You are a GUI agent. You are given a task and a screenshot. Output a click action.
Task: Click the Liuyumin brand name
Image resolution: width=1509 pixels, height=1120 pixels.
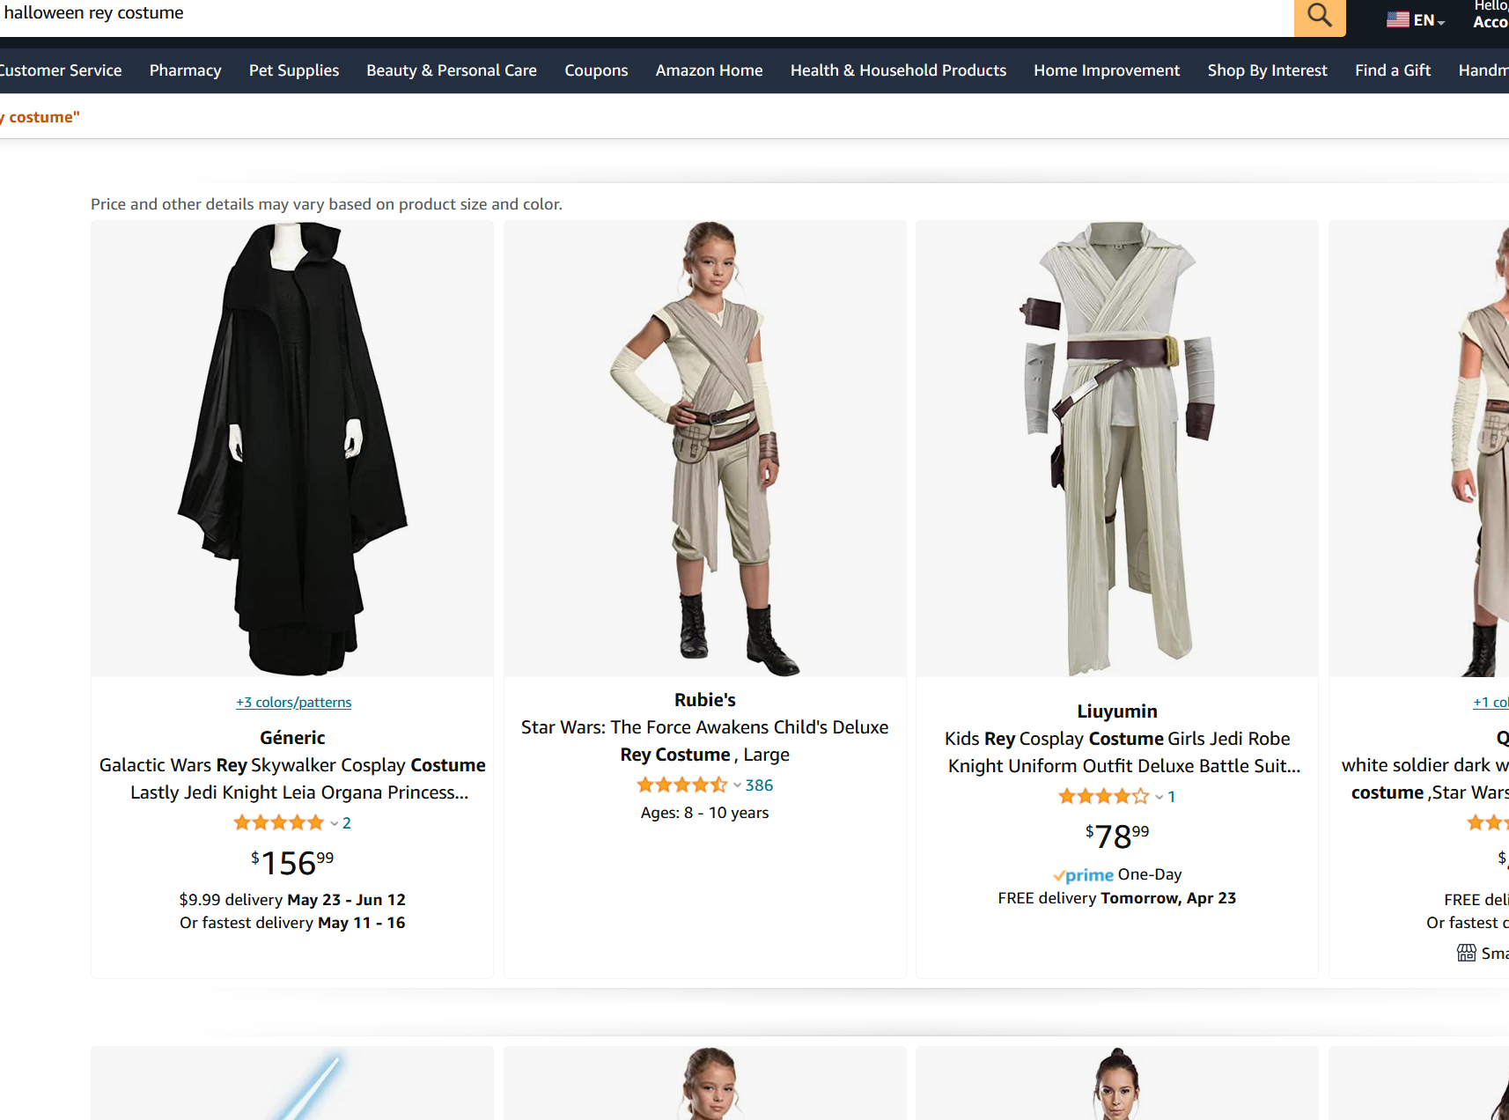pos(1117,711)
